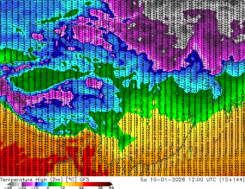The image size is (245, 189).
Task: Click the '12' legend label
Action: point(63,187)
